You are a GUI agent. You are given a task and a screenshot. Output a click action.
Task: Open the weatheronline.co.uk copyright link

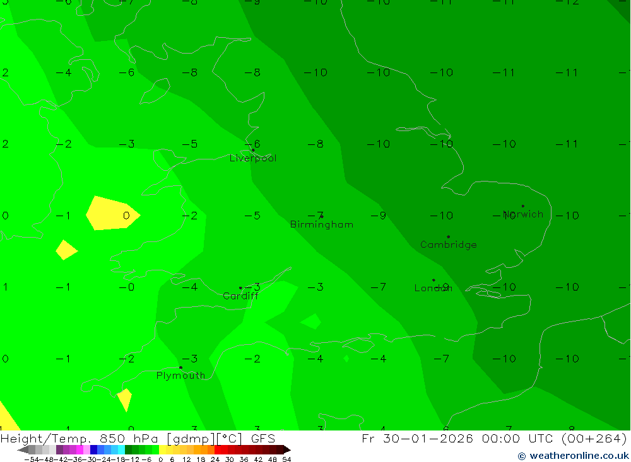pos(574,456)
